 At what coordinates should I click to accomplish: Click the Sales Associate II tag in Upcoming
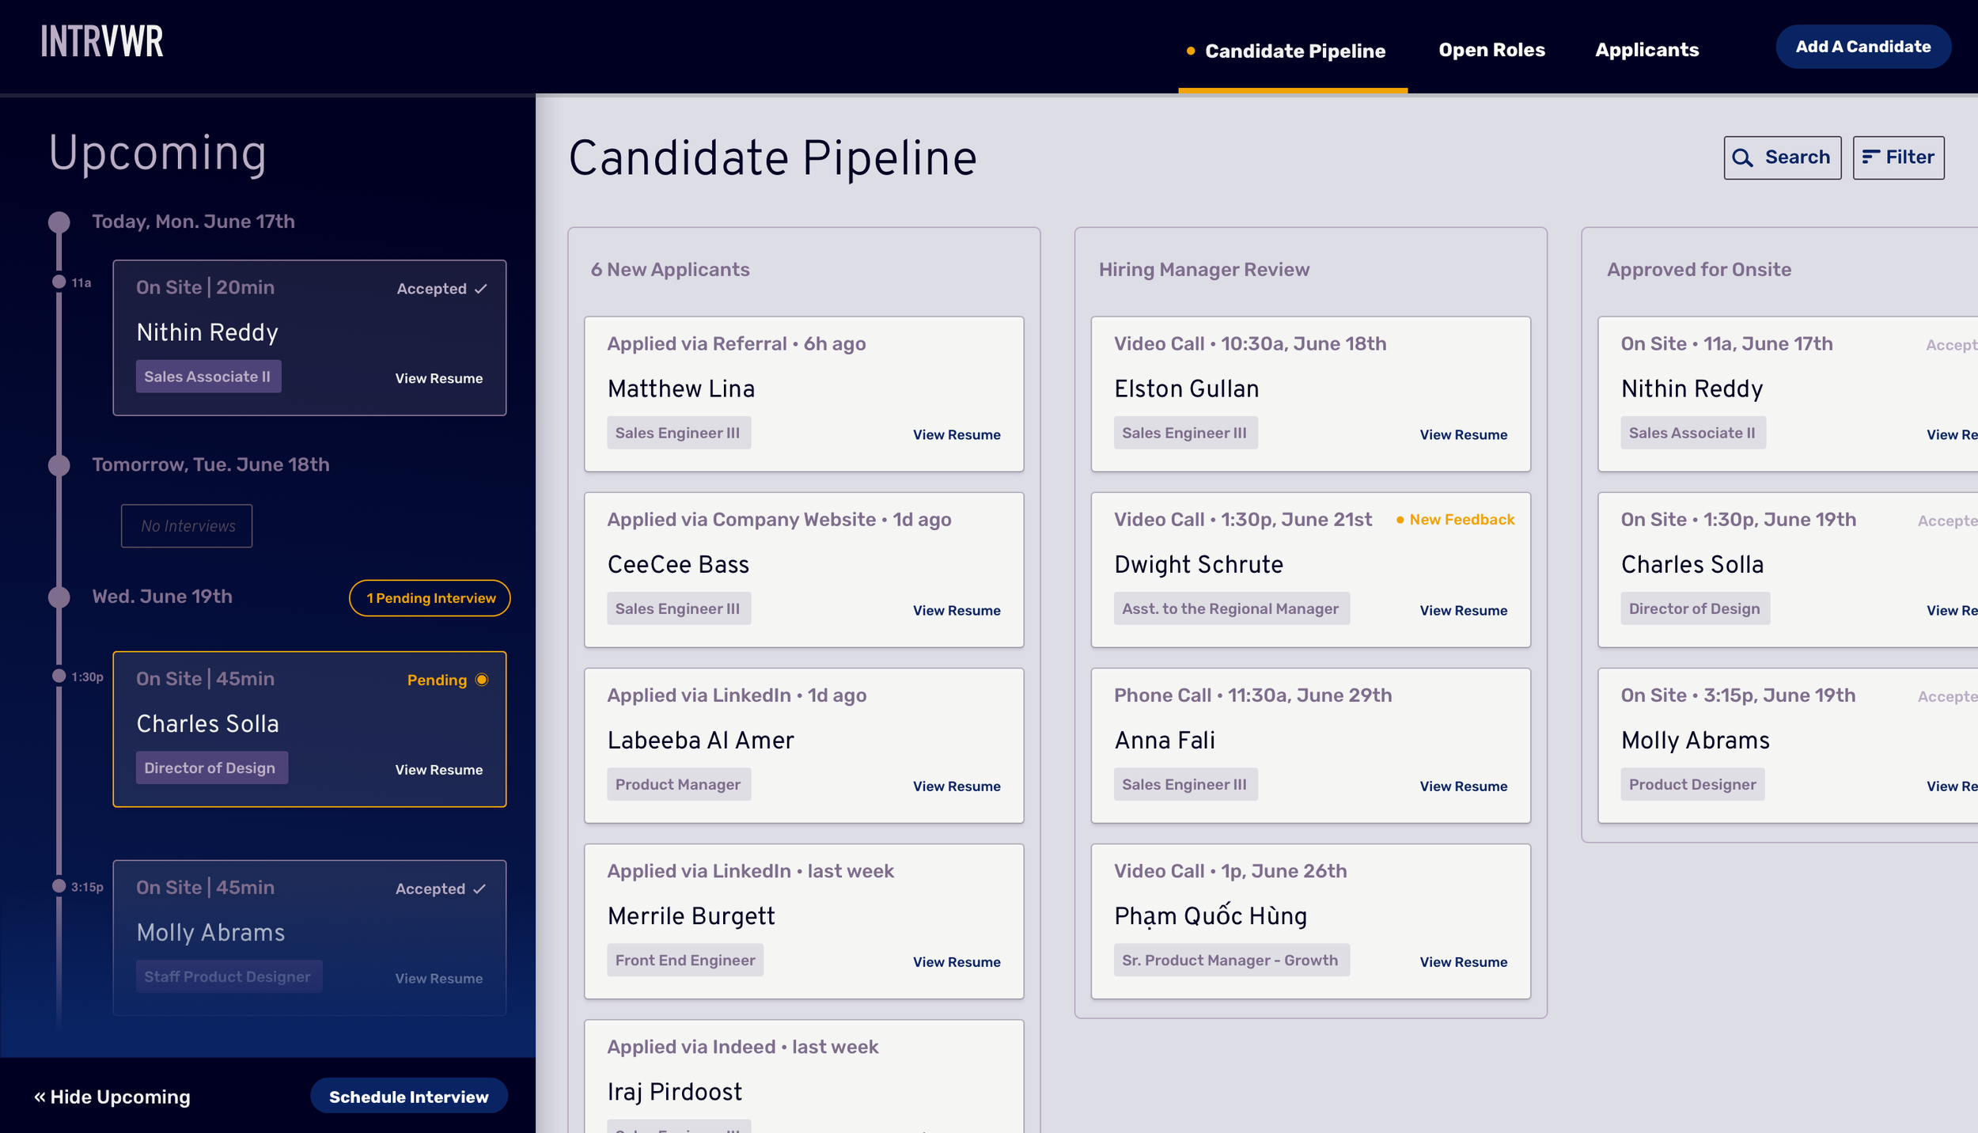208,377
